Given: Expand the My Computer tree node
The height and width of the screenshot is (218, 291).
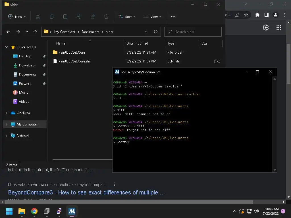Looking at the screenshot, I should [6, 124].
